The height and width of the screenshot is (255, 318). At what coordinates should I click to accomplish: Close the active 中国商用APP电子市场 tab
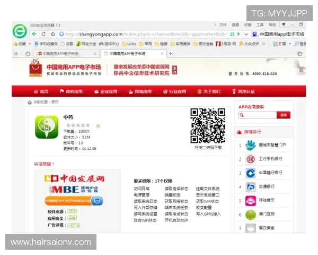click(x=162, y=54)
